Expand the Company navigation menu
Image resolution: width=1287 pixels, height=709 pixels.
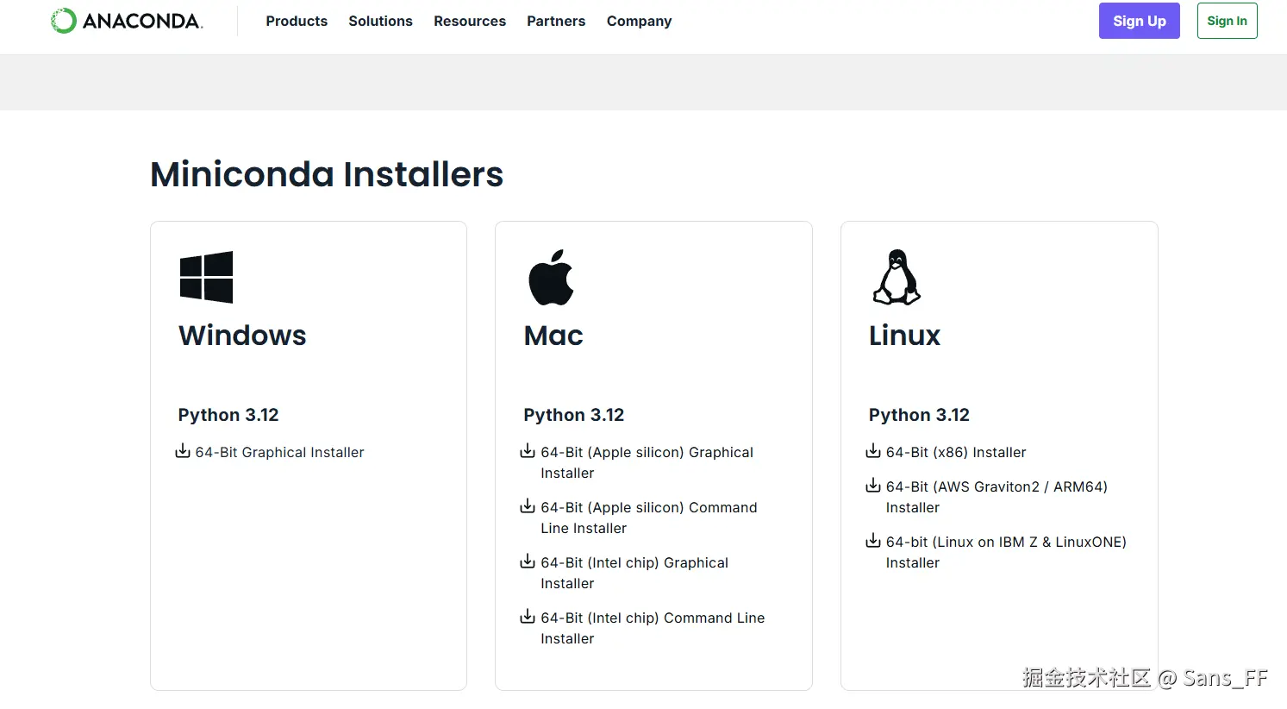(639, 21)
